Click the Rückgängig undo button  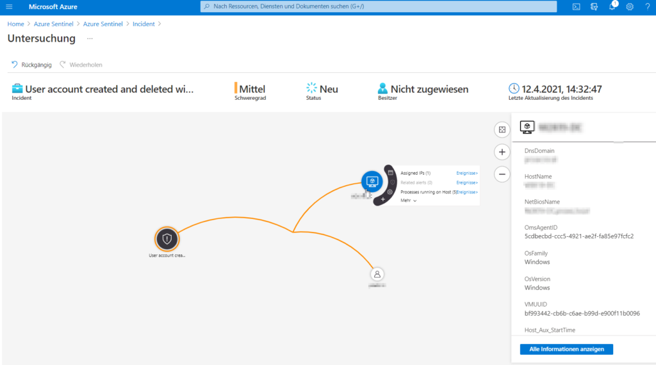coord(31,65)
